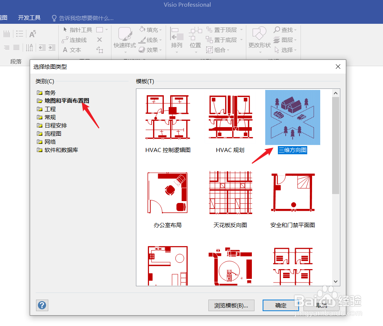Select the 常规 category folder

click(x=46, y=117)
